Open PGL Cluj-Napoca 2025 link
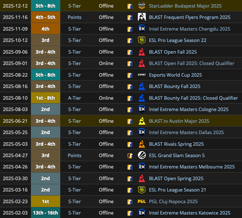The height and width of the screenshot is (218, 242). pos(173,202)
